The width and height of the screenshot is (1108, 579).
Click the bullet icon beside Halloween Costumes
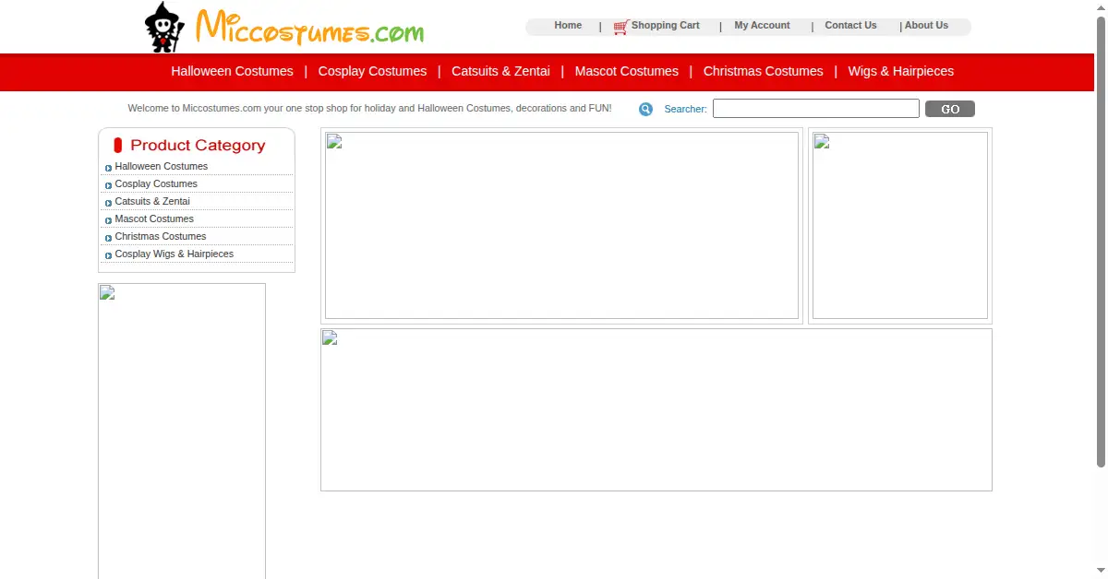(x=108, y=168)
